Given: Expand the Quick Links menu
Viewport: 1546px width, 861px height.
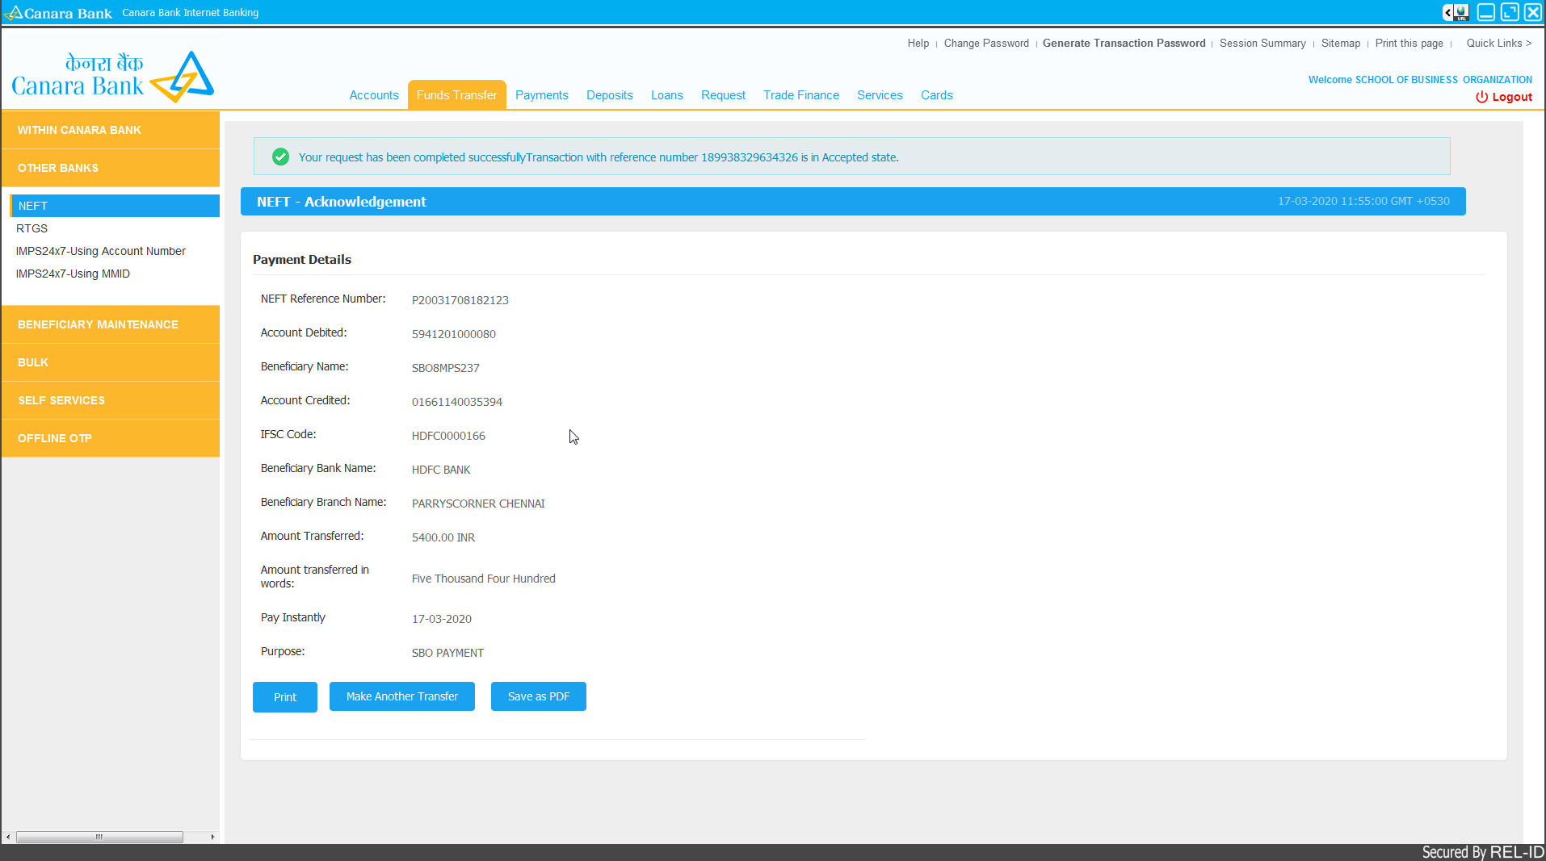Looking at the screenshot, I should coord(1499,44).
